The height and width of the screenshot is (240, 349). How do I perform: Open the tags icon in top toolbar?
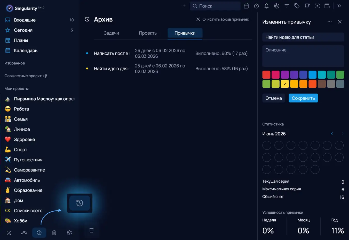pos(297,6)
